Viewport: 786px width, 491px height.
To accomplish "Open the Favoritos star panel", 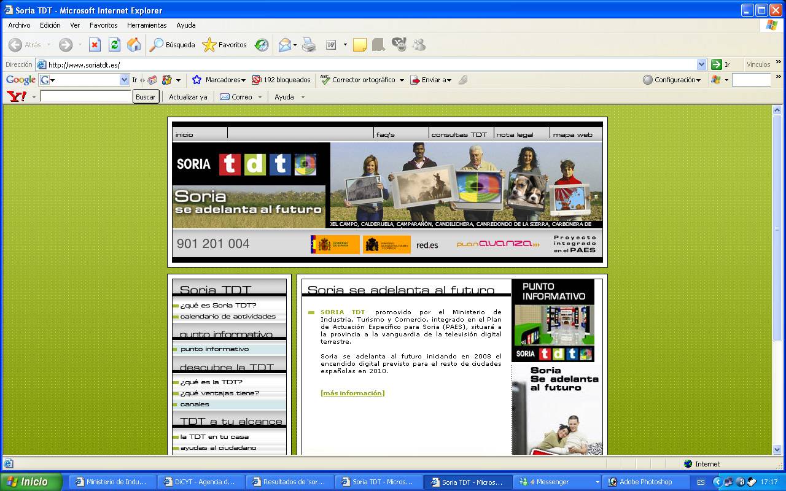I will pyautogui.click(x=225, y=45).
